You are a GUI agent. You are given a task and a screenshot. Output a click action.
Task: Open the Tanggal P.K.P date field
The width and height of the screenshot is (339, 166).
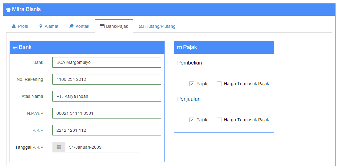102,147
